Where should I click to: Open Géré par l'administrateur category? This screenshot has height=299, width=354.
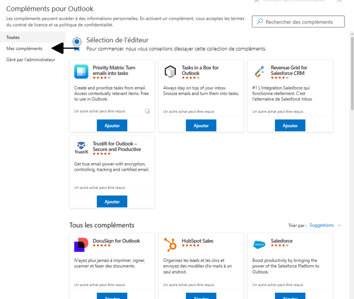(x=31, y=60)
